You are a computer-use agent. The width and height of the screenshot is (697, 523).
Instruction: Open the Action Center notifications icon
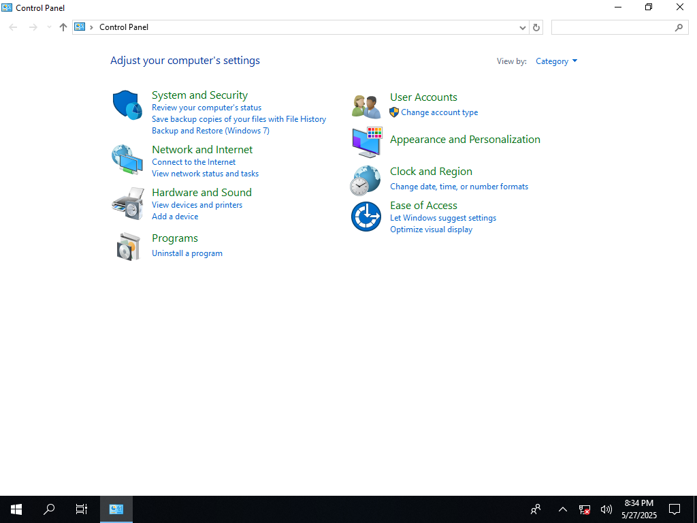click(x=675, y=509)
